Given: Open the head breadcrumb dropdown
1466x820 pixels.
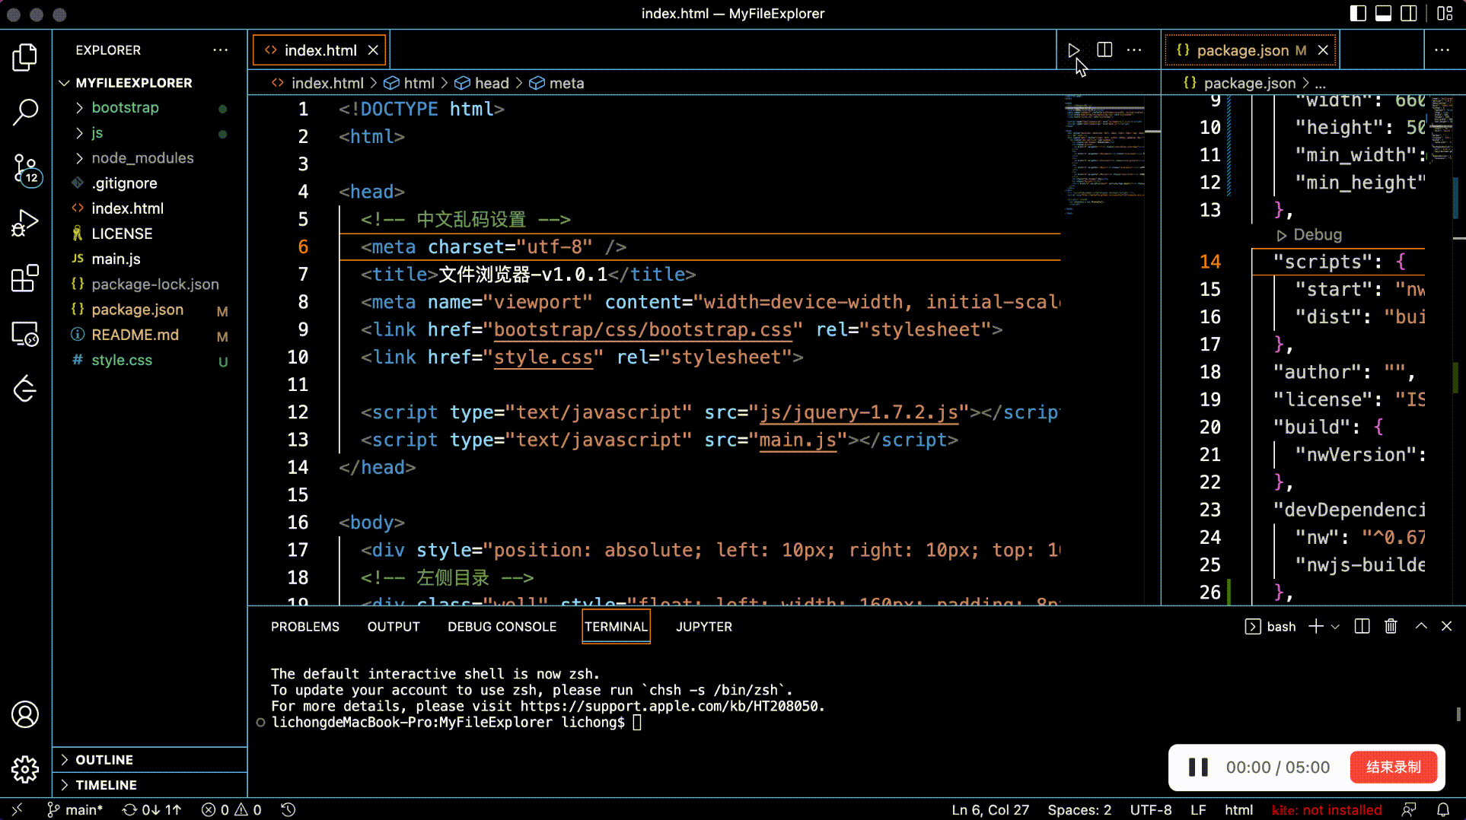Looking at the screenshot, I should click(482, 83).
